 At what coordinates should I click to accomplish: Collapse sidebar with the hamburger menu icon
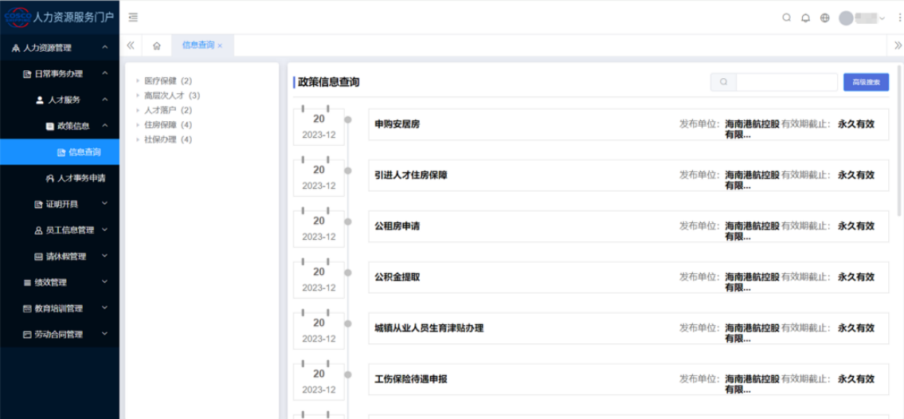[133, 18]
